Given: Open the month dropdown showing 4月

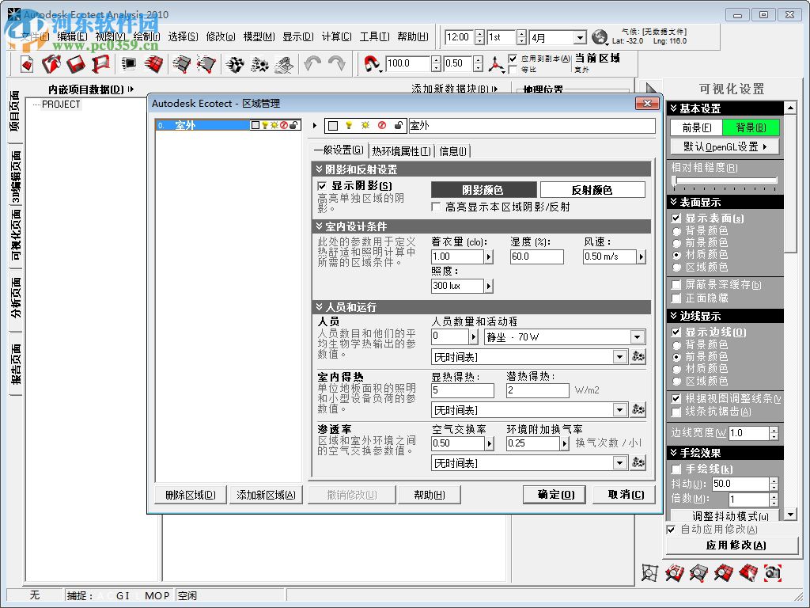Looking at the screenshot, I should 579,37.
